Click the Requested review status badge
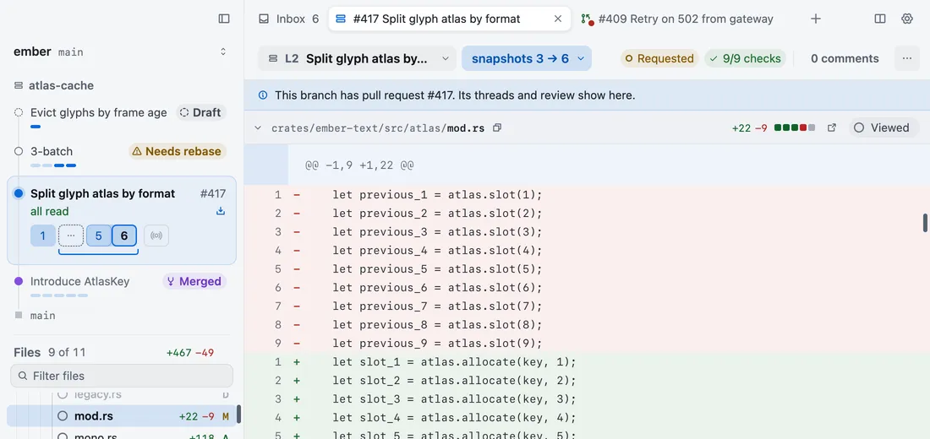Screen dimensions: 930x439 659,58
